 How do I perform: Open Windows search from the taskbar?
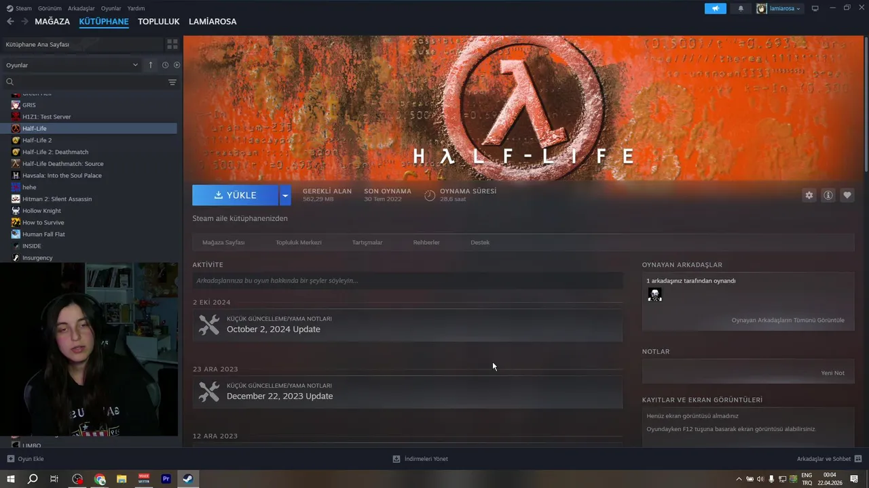pyautogui.click(x=32, y=479)
